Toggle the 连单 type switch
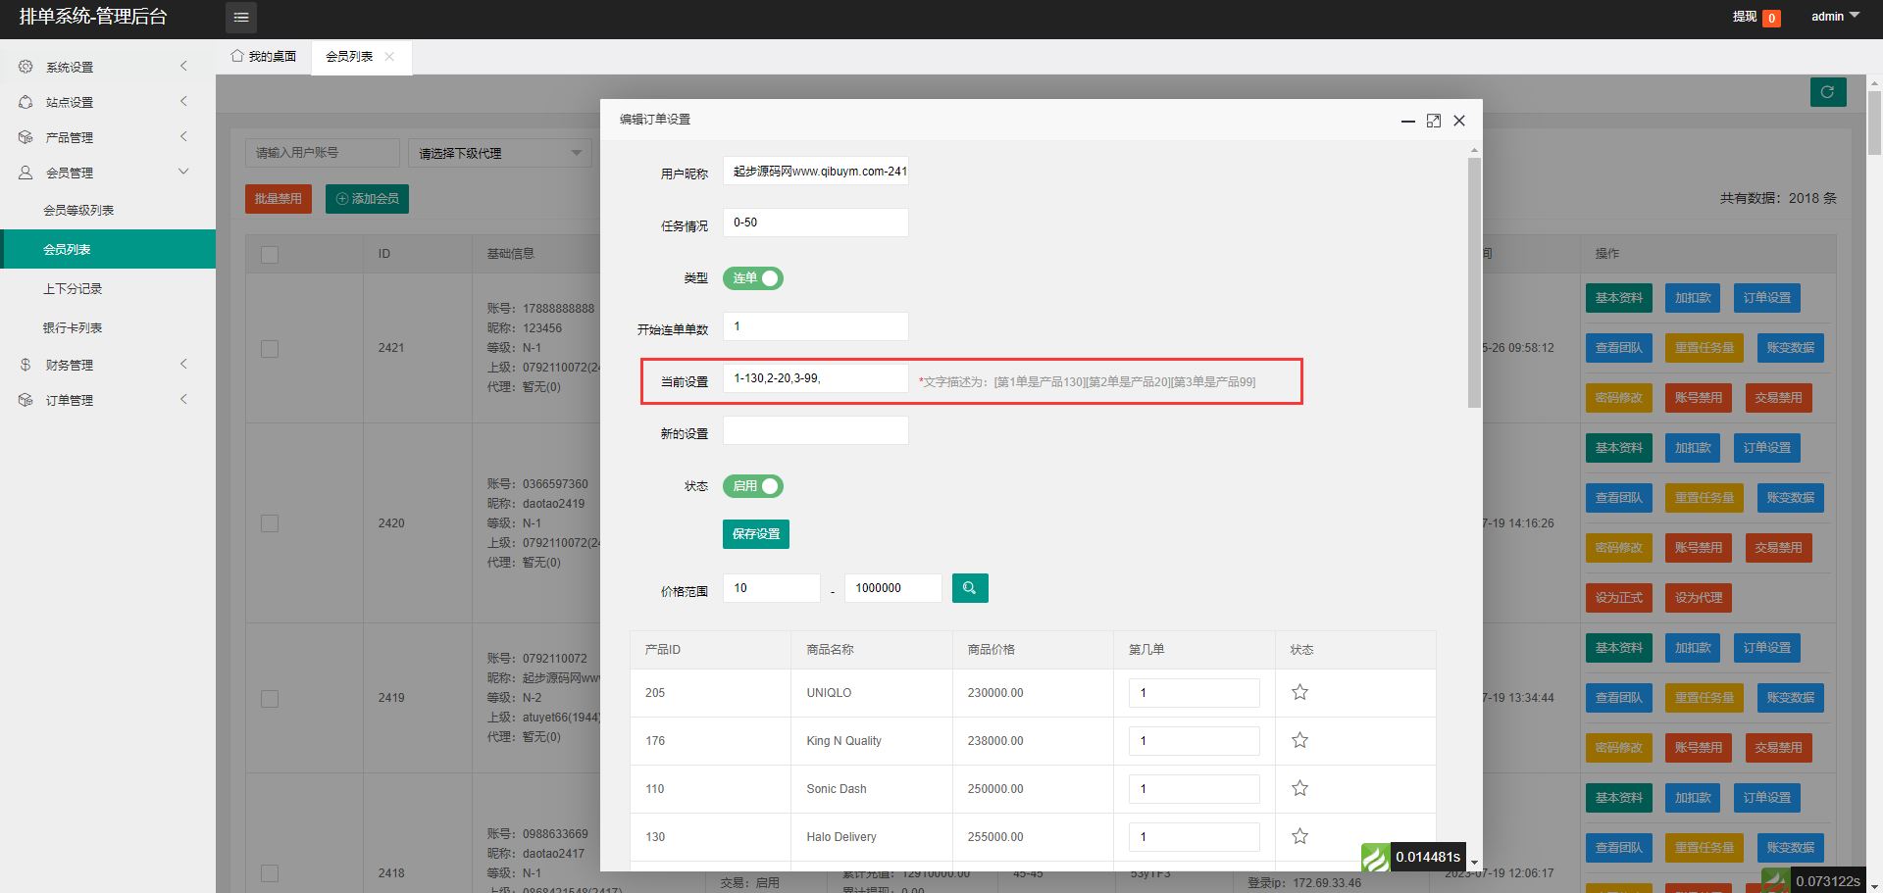 (753, 278)
